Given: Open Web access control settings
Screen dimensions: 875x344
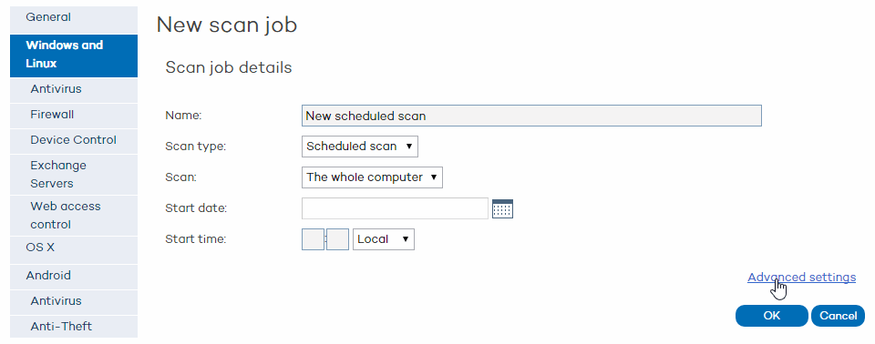Looking at the screenshot, I should pos(74,215).
